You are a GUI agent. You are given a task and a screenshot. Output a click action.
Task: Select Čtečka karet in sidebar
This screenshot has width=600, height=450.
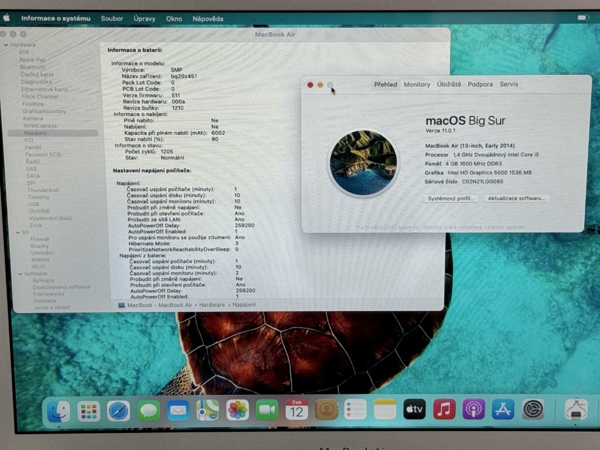click(37, 74)
